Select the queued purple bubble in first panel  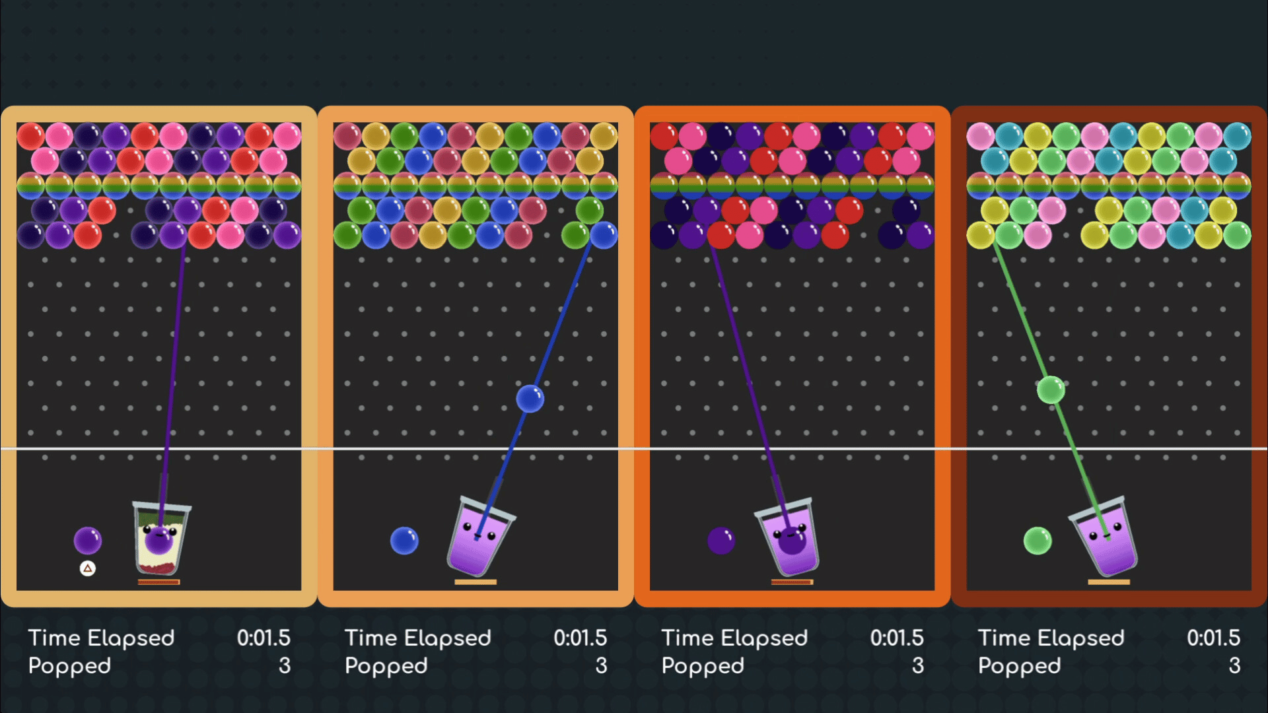click(x=87, y=541)
